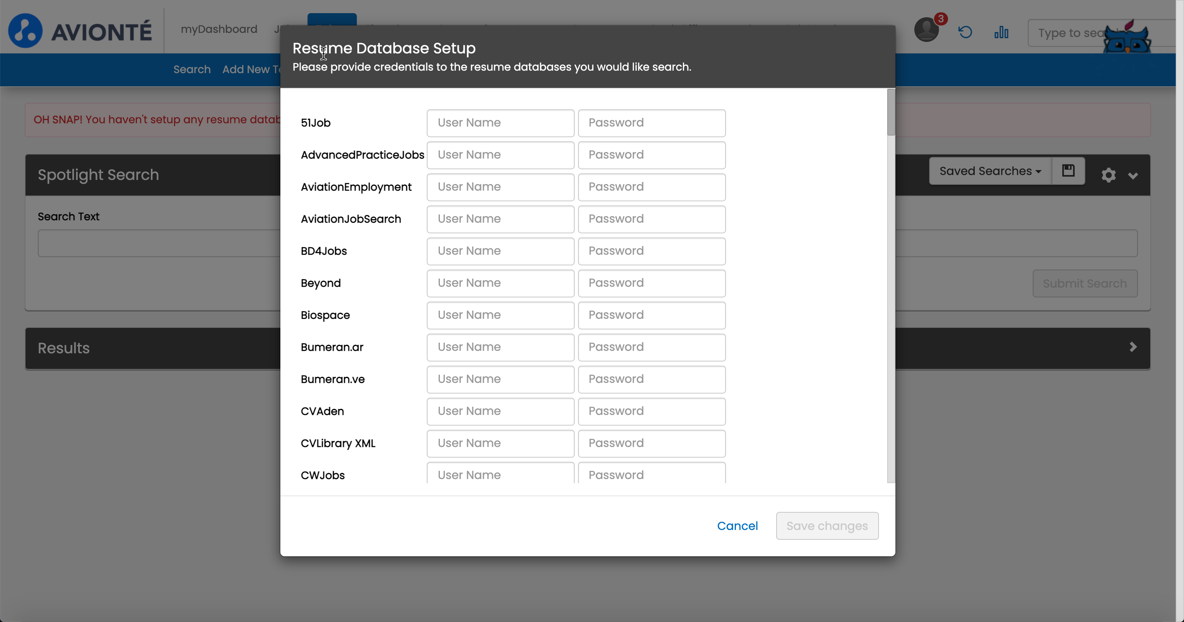Focus the CWJobs User Name field

pyautogui.click(x=500, y=473)
